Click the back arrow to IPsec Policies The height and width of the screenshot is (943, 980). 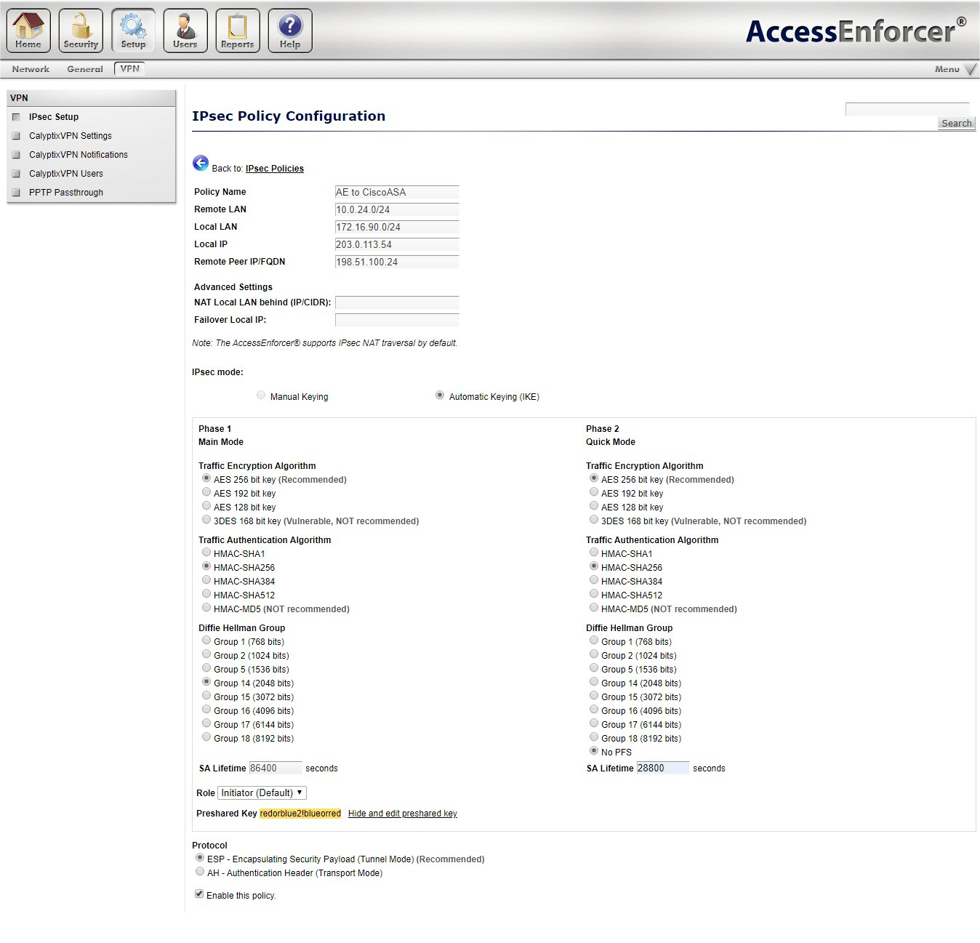201,163
